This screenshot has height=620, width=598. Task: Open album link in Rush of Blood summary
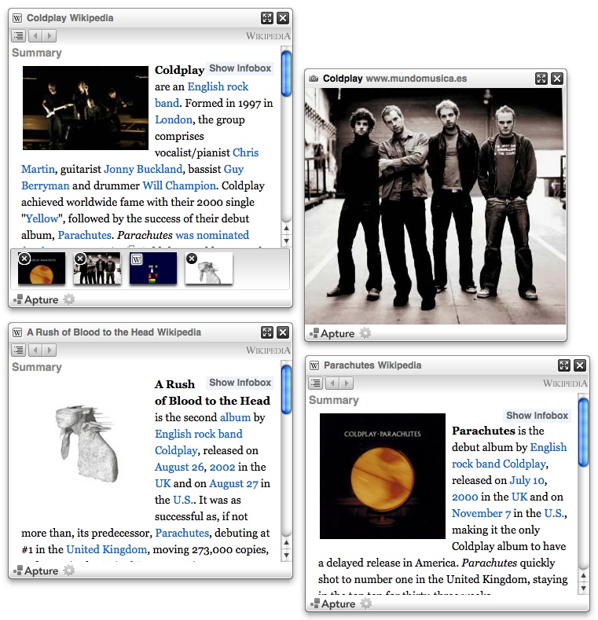[235, 417]
